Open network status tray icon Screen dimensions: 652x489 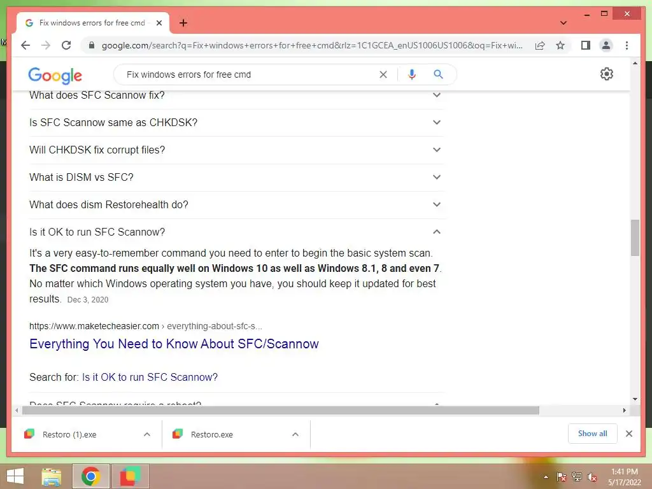tap(577, 477)
